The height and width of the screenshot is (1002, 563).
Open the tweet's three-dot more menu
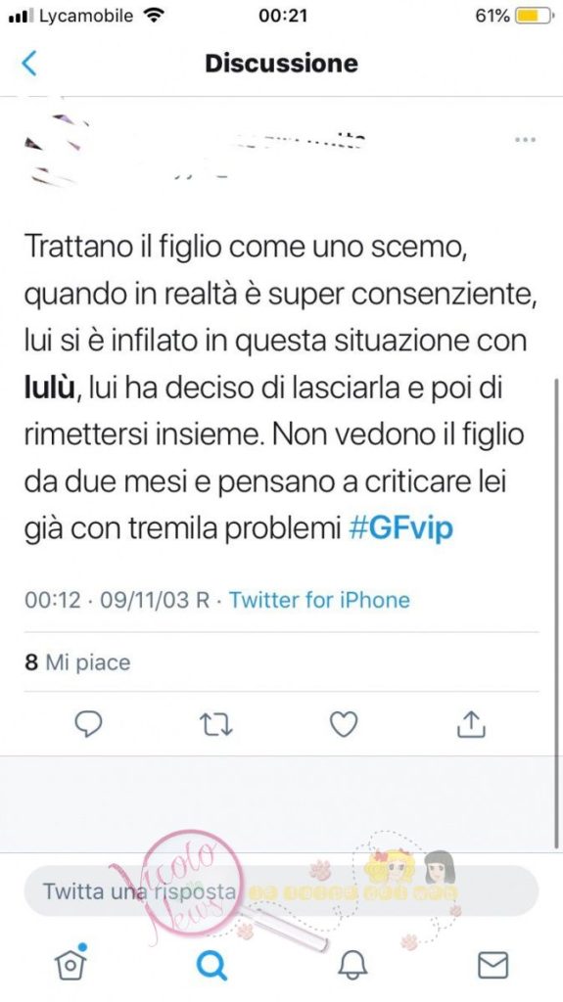[x=525, y=139]
